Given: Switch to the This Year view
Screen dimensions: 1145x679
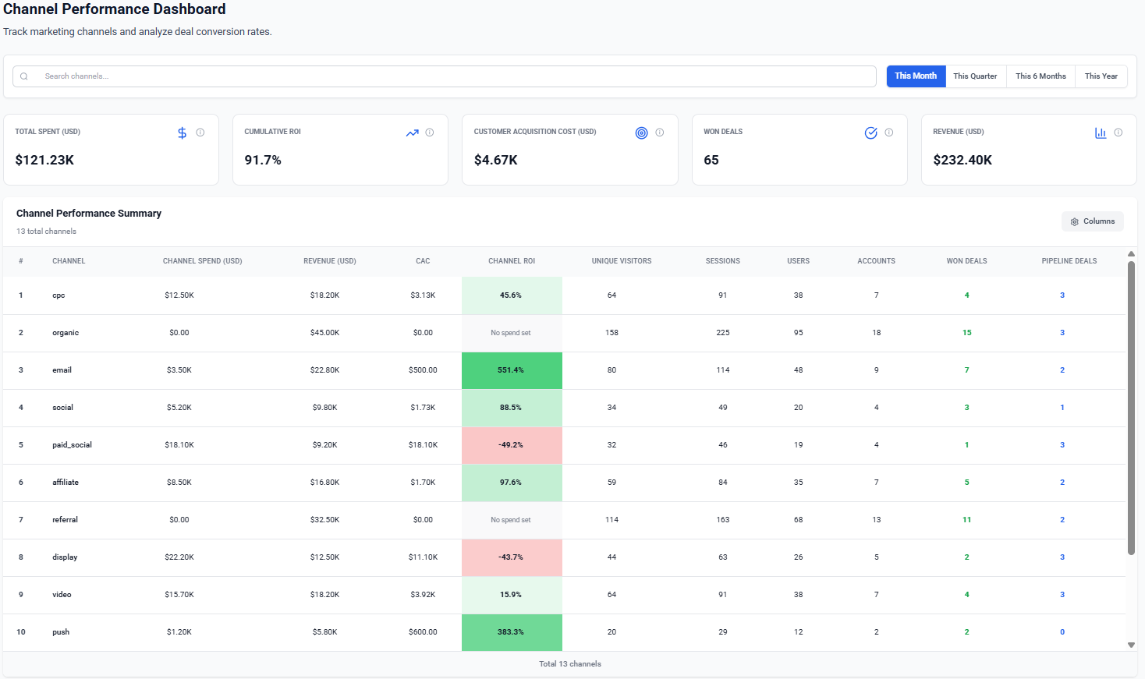Looking at the screenshot, I should tap(1101, 76).
